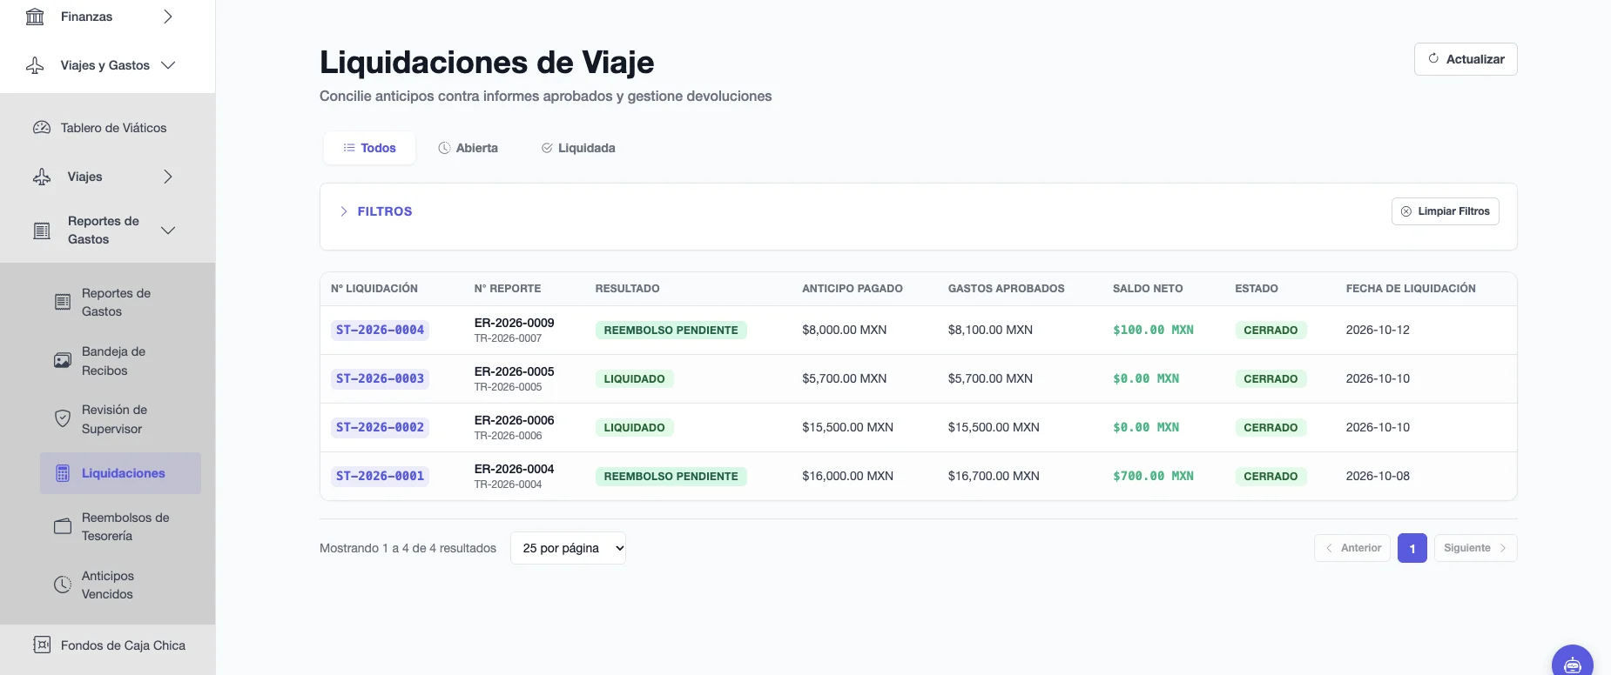Image resolution: width=1611 pixels, height=675 pixels.
Task: Open settlement ST-2026-0003 link
Action: [x=380, y=378]
